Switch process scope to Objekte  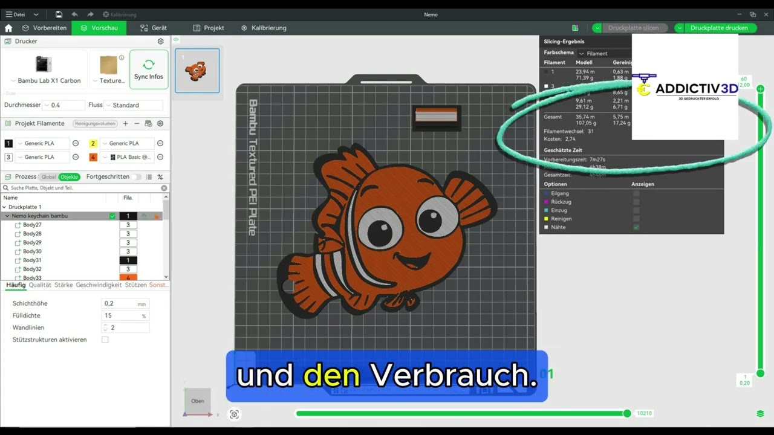pos(69,177)
